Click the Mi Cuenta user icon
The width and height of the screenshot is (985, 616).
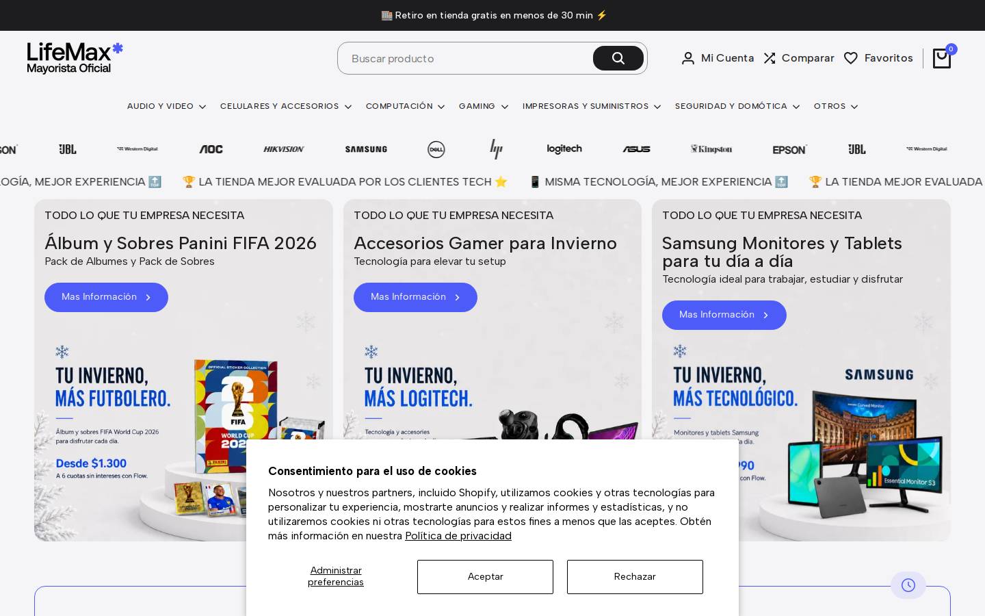(x=688, y=58)
